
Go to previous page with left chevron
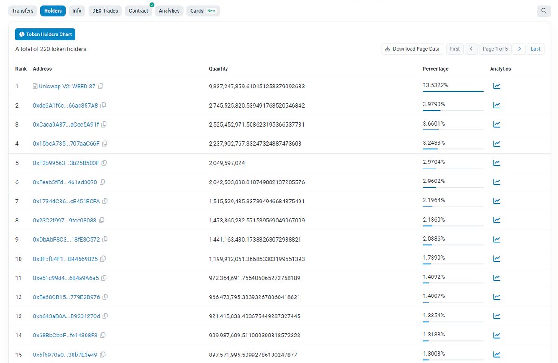pos(471,49)
